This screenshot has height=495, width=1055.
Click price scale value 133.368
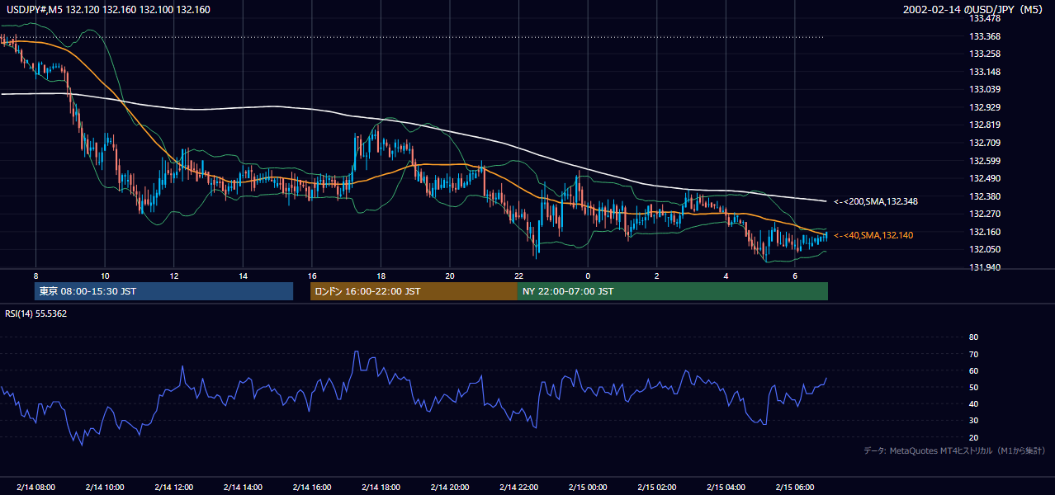tap(985, 36)
